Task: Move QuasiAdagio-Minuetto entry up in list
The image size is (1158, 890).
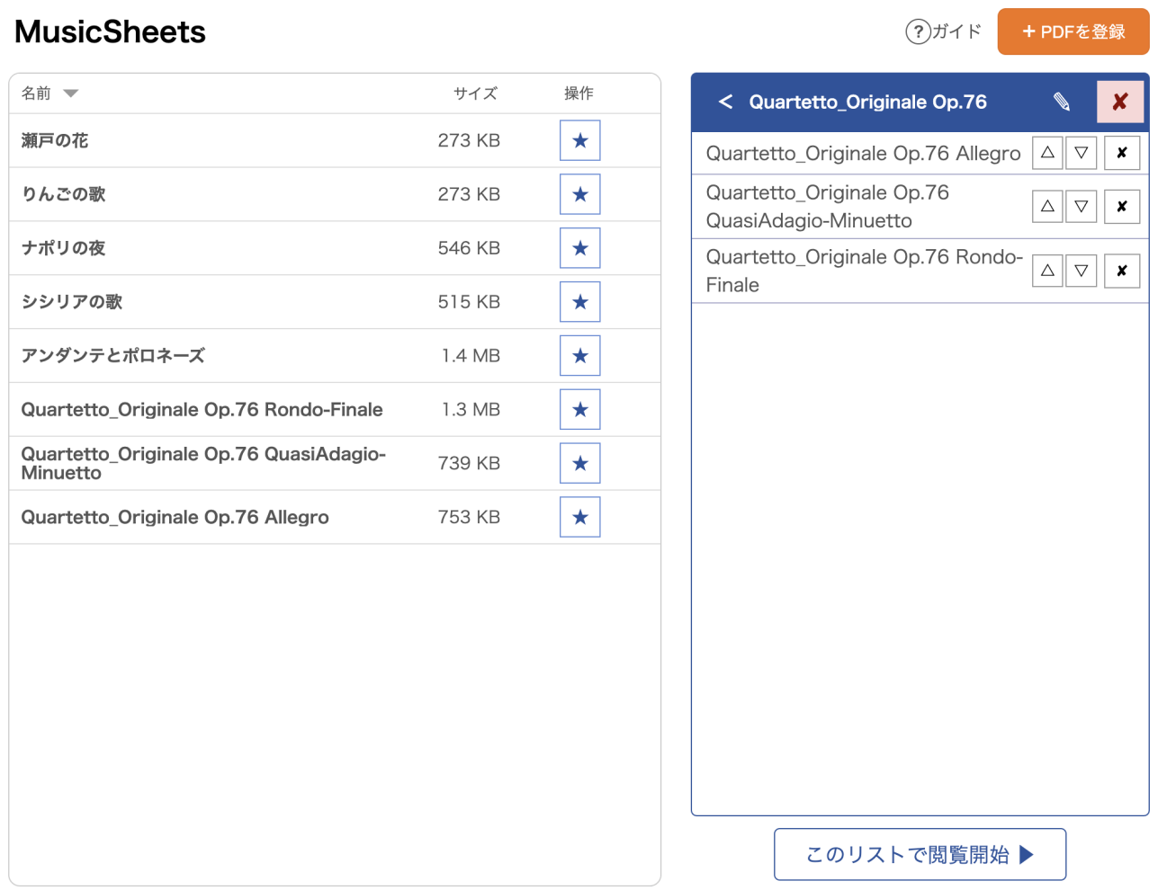Action: [1047, 207]
